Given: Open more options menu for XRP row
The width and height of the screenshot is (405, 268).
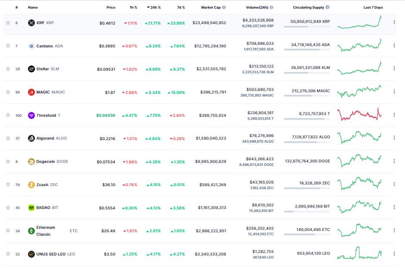Looking at the screenshot, I should [394, 22].
